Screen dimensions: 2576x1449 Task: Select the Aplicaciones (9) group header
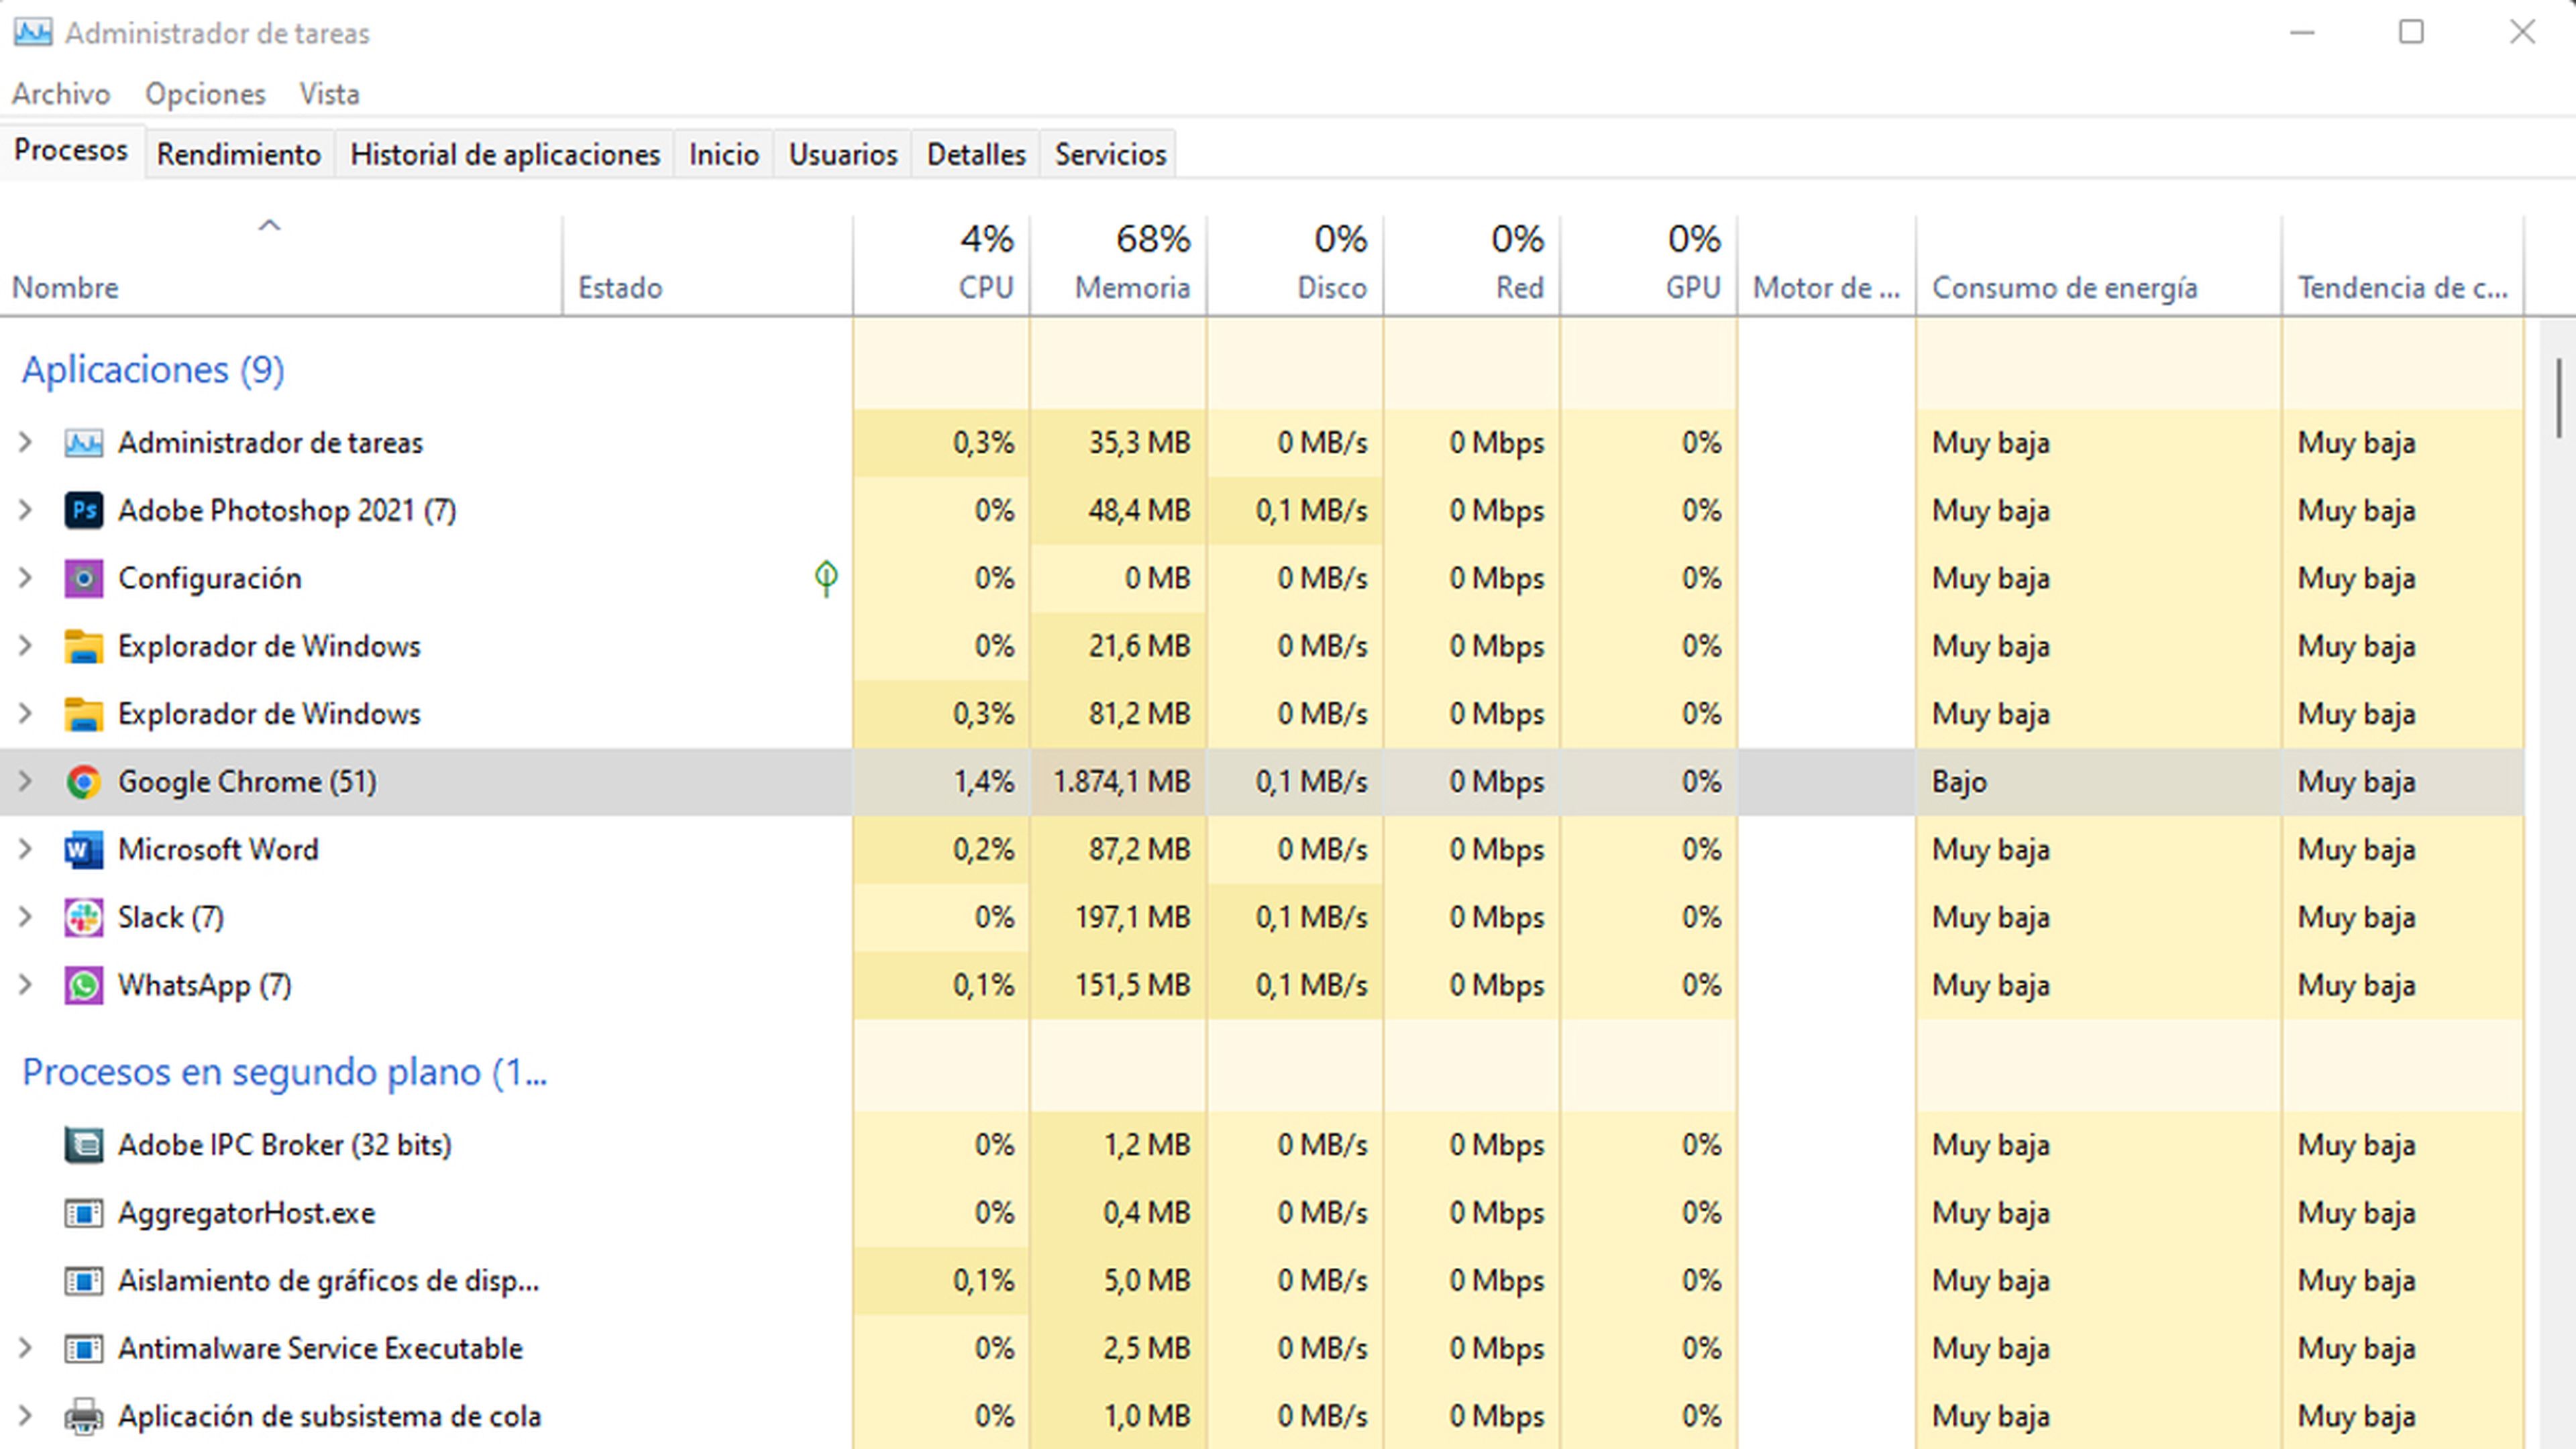[153, 370]
